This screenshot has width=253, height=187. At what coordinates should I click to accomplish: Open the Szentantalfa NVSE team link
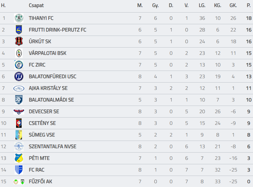point(52,146)
